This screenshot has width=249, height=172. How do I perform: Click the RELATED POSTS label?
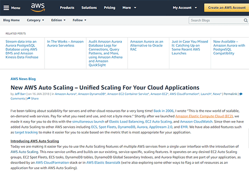click(16, 34)
